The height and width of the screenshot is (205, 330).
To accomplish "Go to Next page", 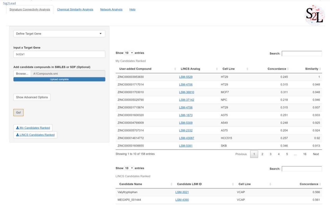I will click(316, 154).
